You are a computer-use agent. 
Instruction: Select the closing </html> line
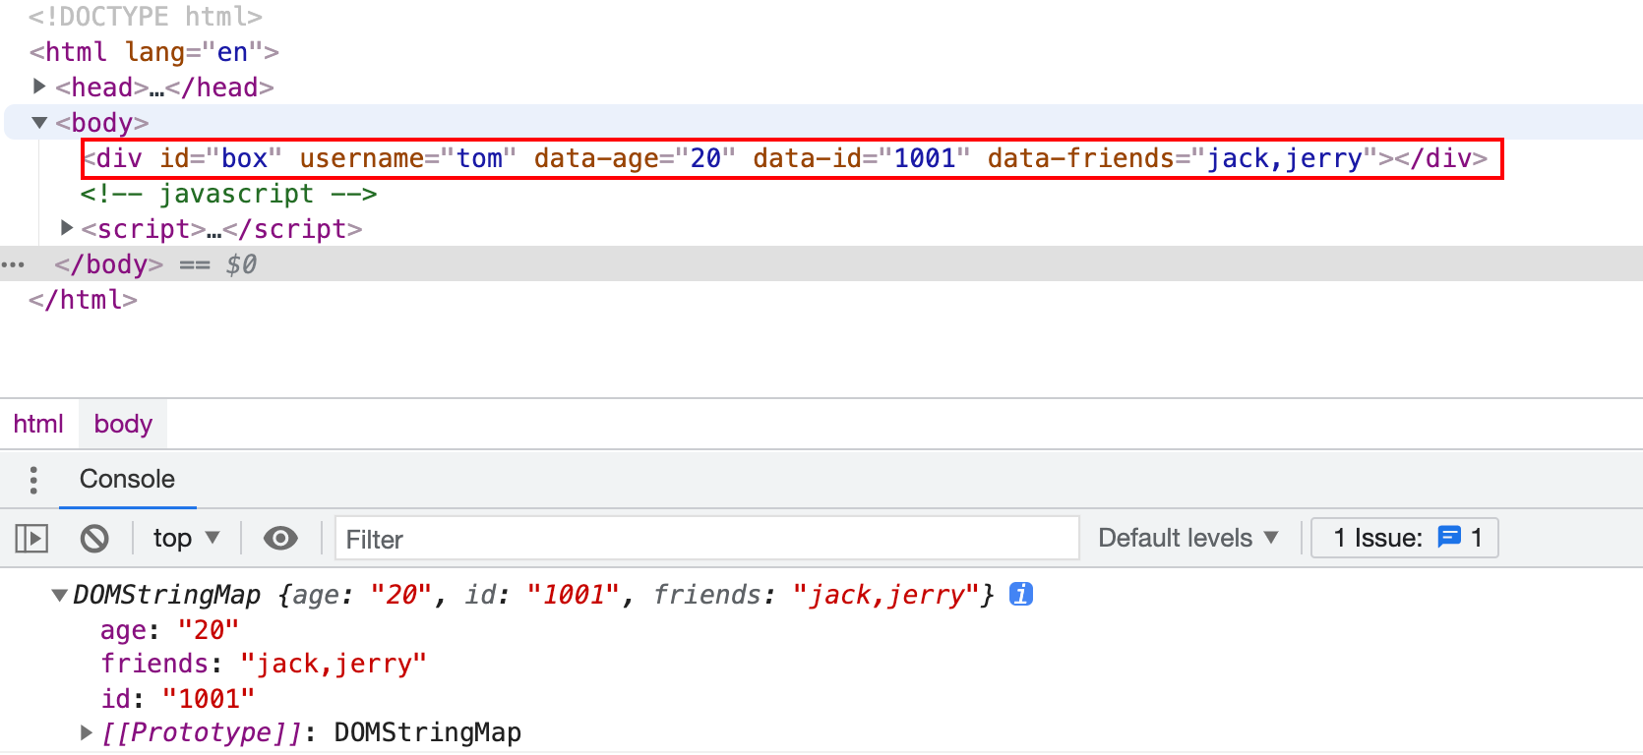click(83, 300)
